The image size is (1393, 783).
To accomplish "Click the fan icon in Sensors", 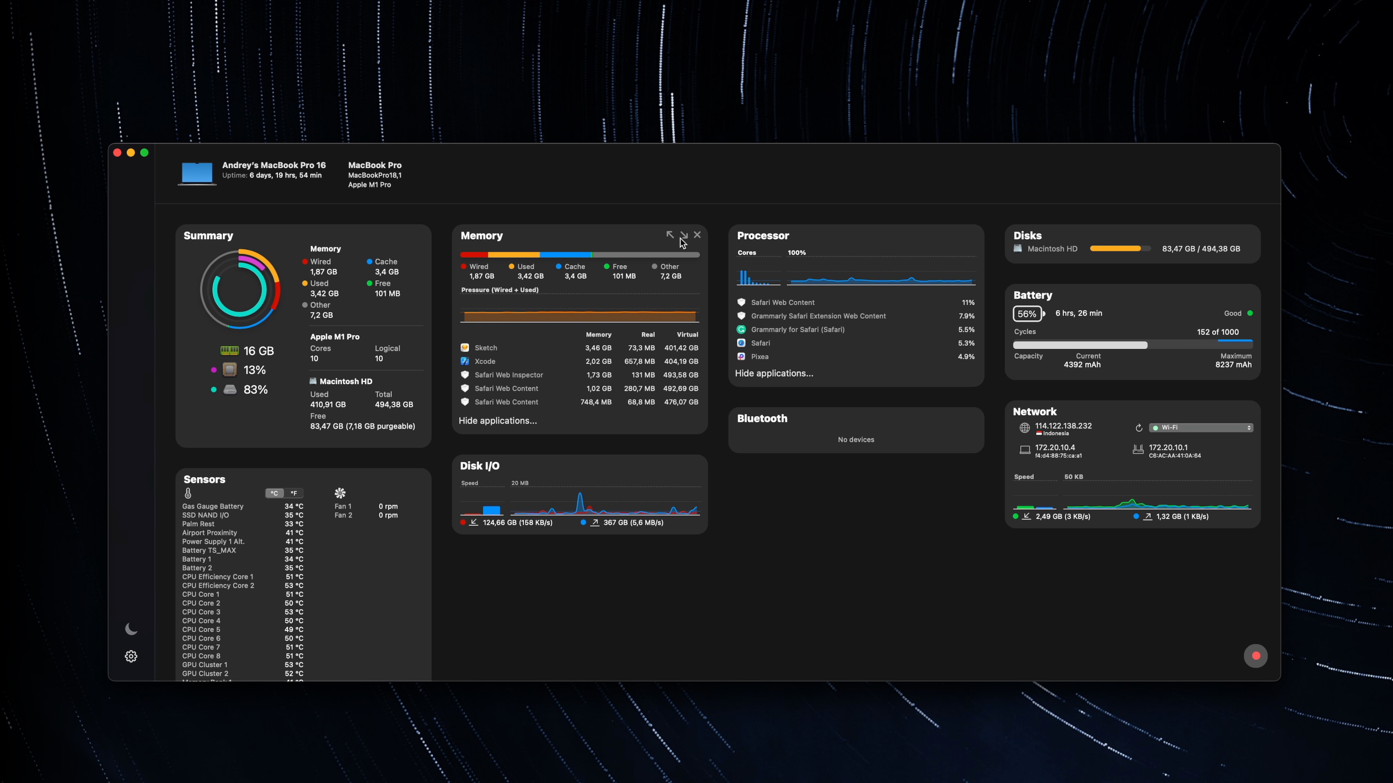I will [x=340, y=493].
